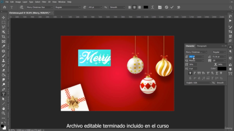The image size is (234, 131).
Task: Open anti-aliasing Smooth dropdown in options bar
Action: 124,7
